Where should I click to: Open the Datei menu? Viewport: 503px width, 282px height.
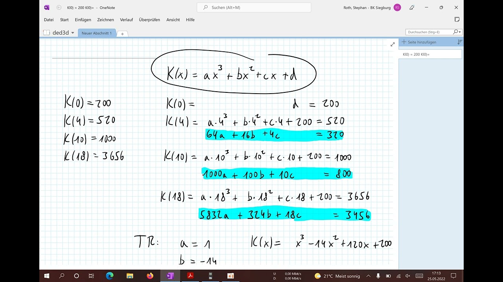pos(49,20)
